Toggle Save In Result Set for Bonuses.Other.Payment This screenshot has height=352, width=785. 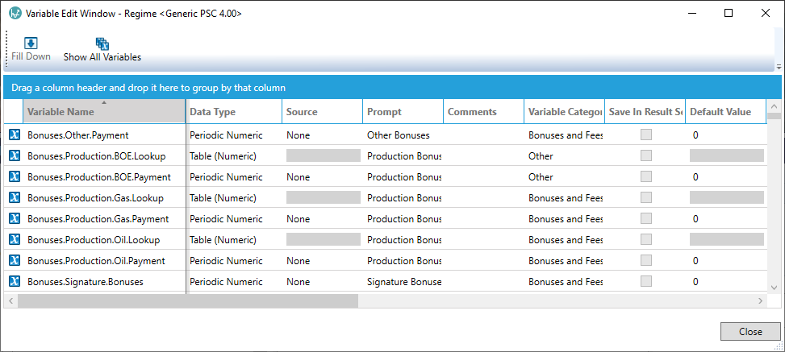pos(646,135)
